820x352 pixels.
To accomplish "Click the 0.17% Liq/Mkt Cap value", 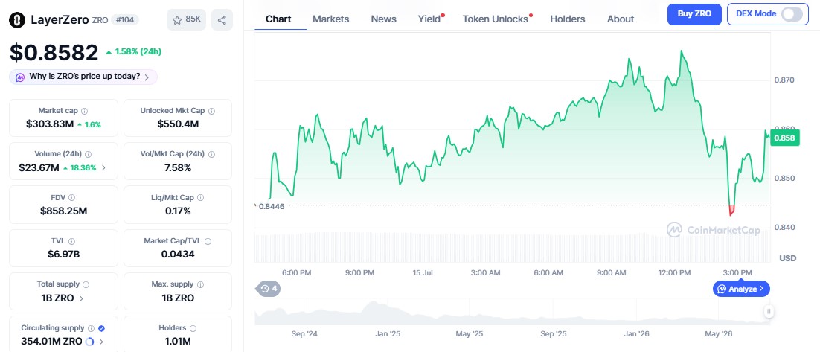I will click(178, 211).
